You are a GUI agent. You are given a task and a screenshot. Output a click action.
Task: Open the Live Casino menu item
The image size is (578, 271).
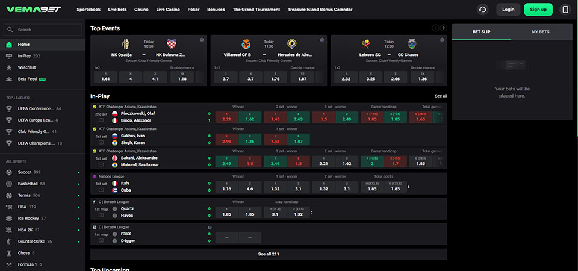[x=168, y=10]
